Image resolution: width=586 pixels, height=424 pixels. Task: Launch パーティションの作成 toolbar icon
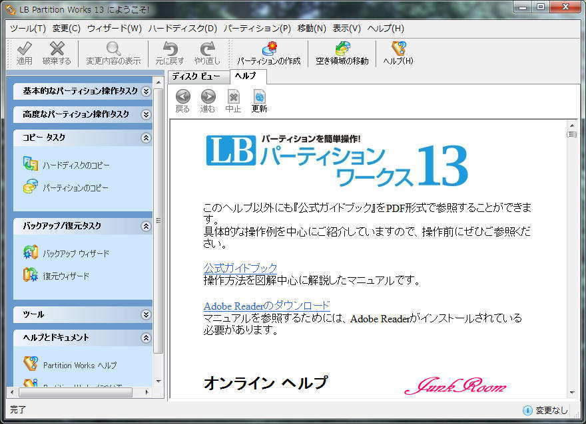point(269,49)
